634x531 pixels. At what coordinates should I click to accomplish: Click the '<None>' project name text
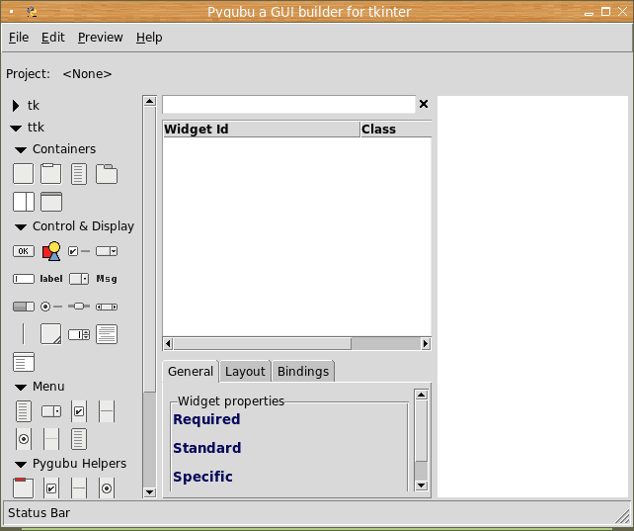[87, 74]
